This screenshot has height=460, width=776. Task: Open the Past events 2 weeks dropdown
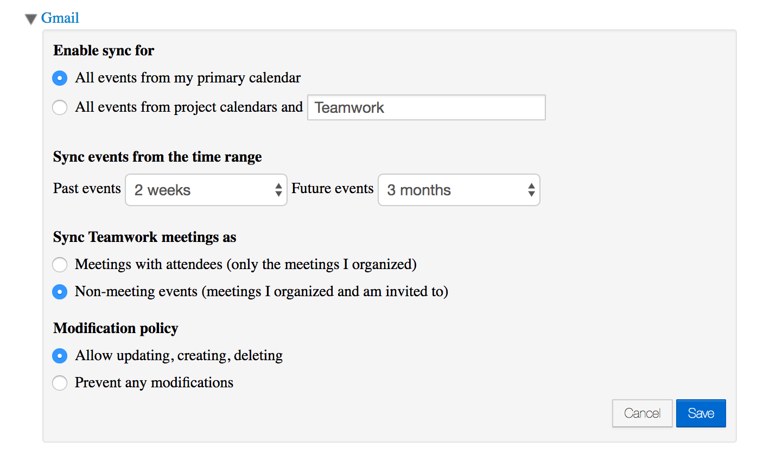(206, 190)
